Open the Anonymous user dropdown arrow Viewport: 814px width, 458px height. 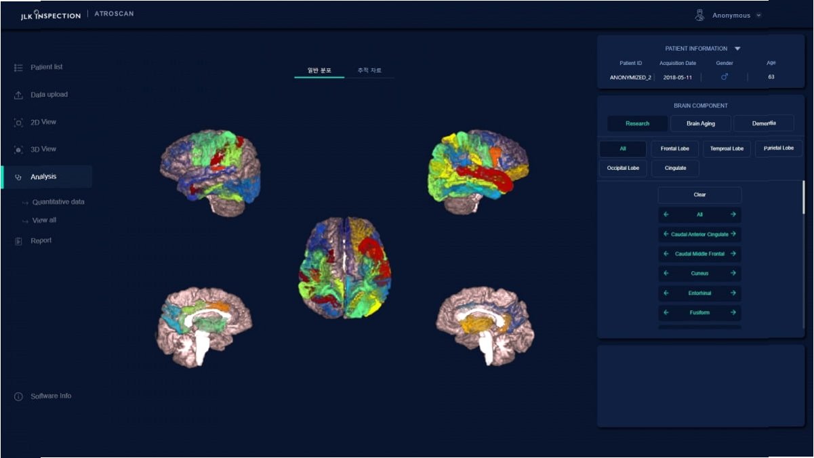(x=758, y=15)
